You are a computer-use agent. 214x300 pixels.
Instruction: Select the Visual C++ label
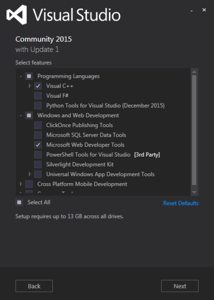point(60,86)
